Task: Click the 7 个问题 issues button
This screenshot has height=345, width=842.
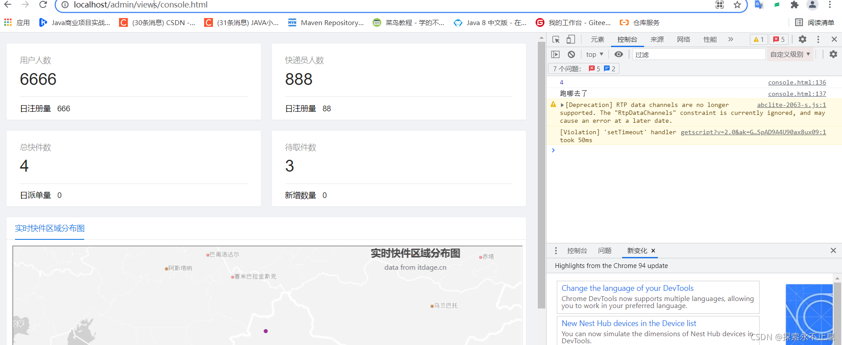Action: click(x=584, y=69)
